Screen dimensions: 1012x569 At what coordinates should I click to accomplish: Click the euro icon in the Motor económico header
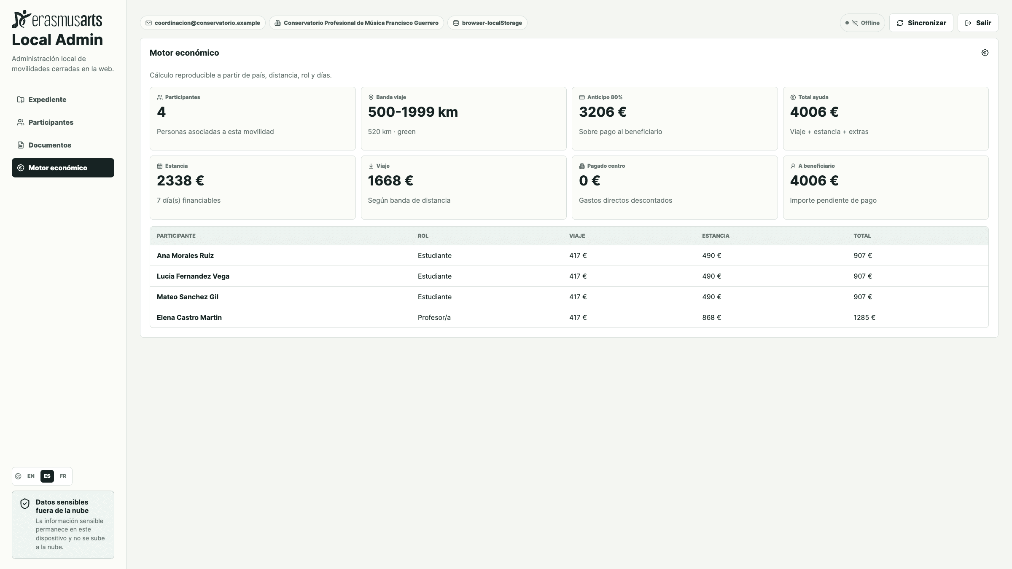click(985, 53)
